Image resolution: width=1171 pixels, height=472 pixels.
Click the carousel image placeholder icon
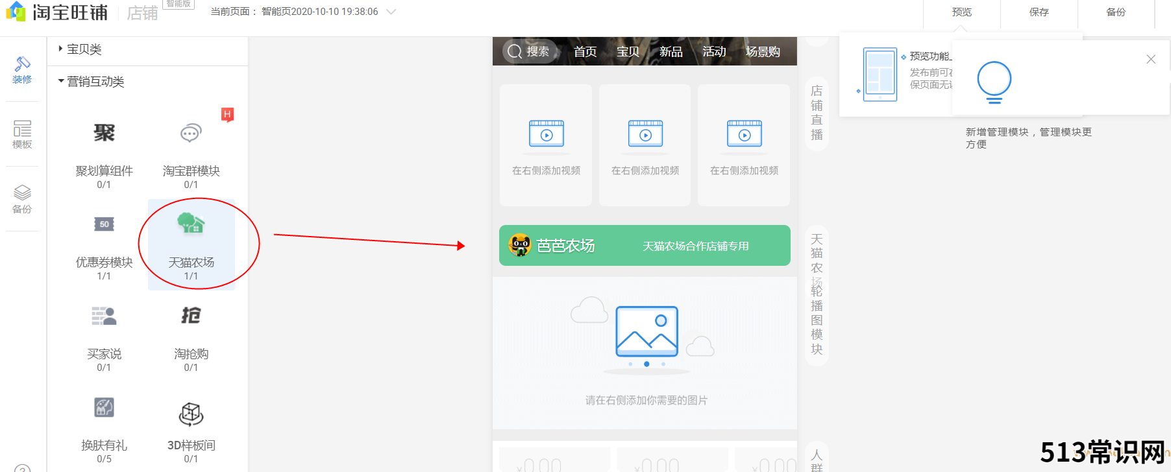pos(647,331)
